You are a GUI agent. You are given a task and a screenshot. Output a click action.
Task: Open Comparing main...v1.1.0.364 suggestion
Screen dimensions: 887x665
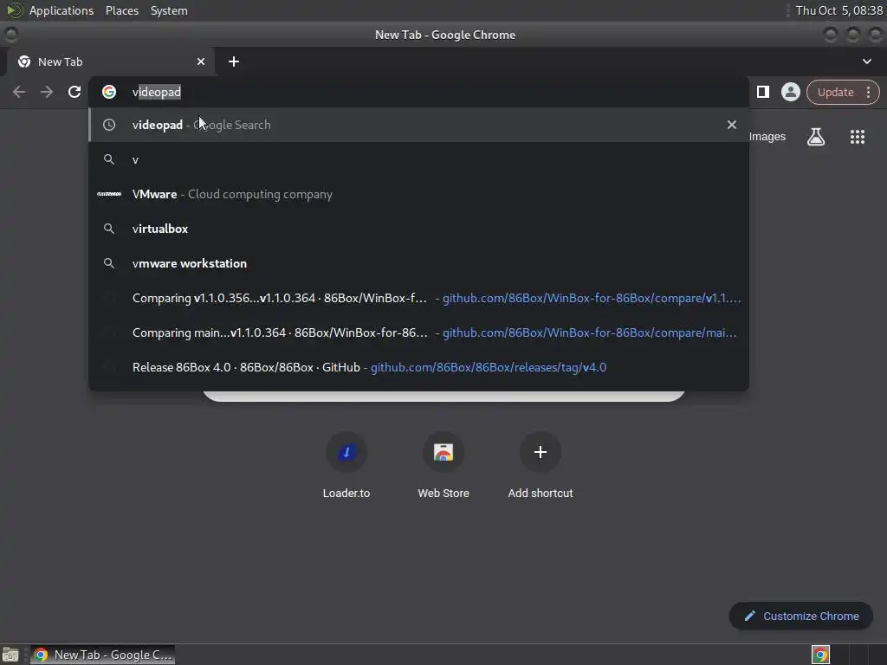point(418,332)
